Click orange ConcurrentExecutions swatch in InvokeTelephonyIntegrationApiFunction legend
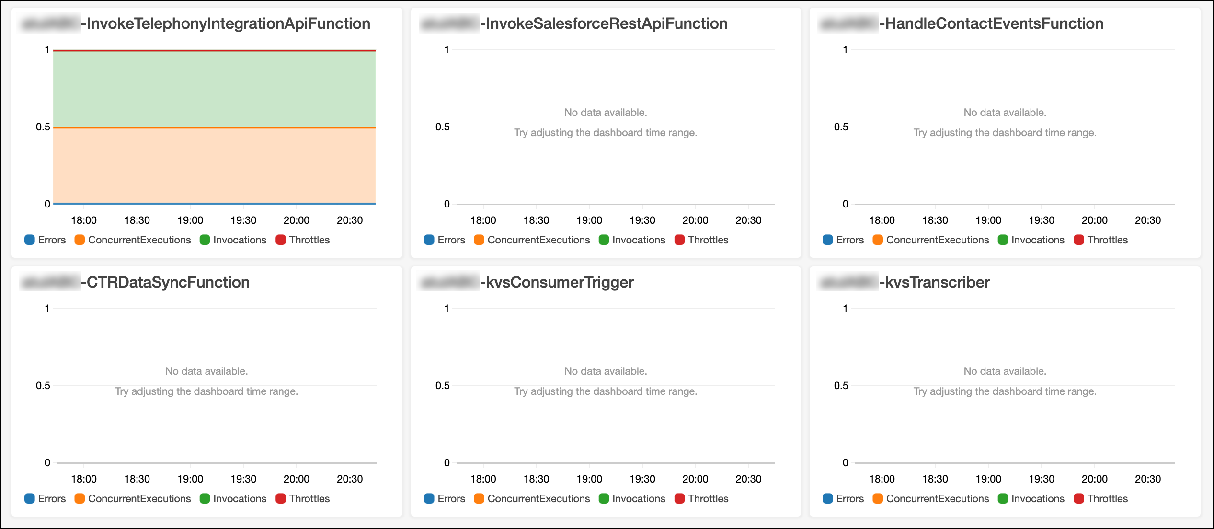The height and width of the screenshot is (529, 1214). [x=80, y=240]
